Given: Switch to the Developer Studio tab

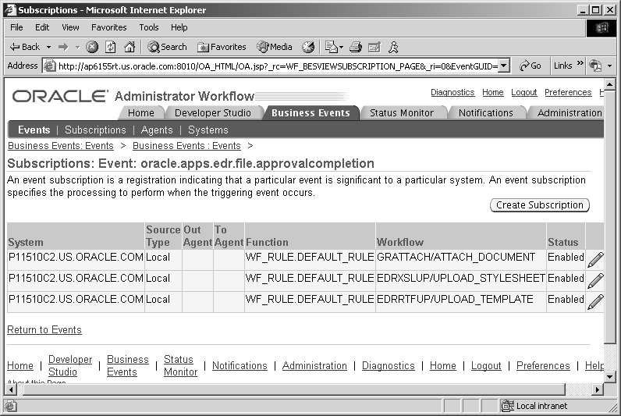Looking at the screenshot, I should coord(213,113).
